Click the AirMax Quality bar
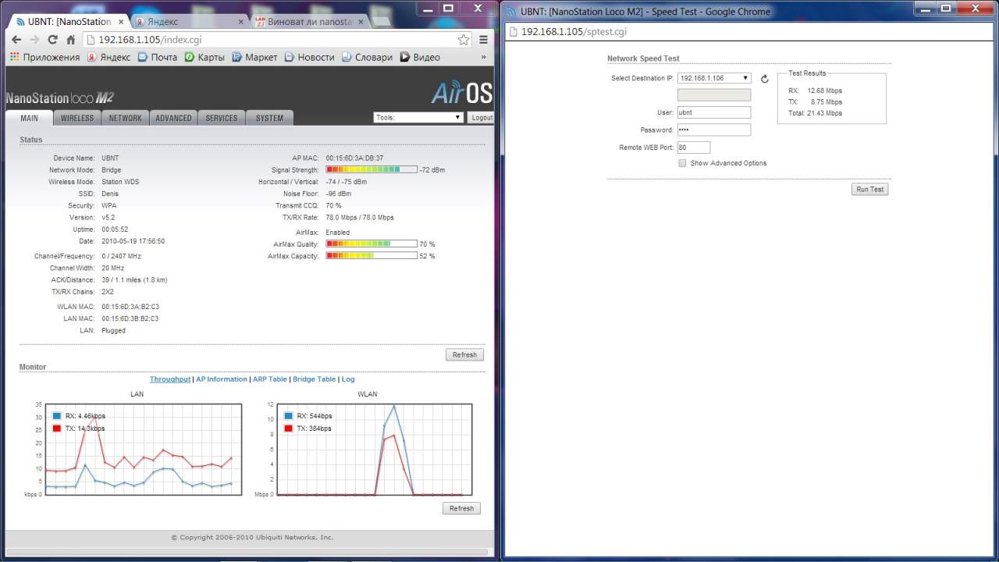The image size is (999, 562). click(372, 244)
